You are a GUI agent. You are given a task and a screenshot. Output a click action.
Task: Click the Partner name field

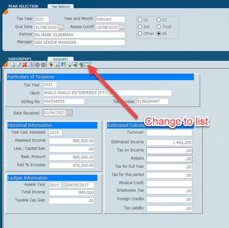(79, 35)
